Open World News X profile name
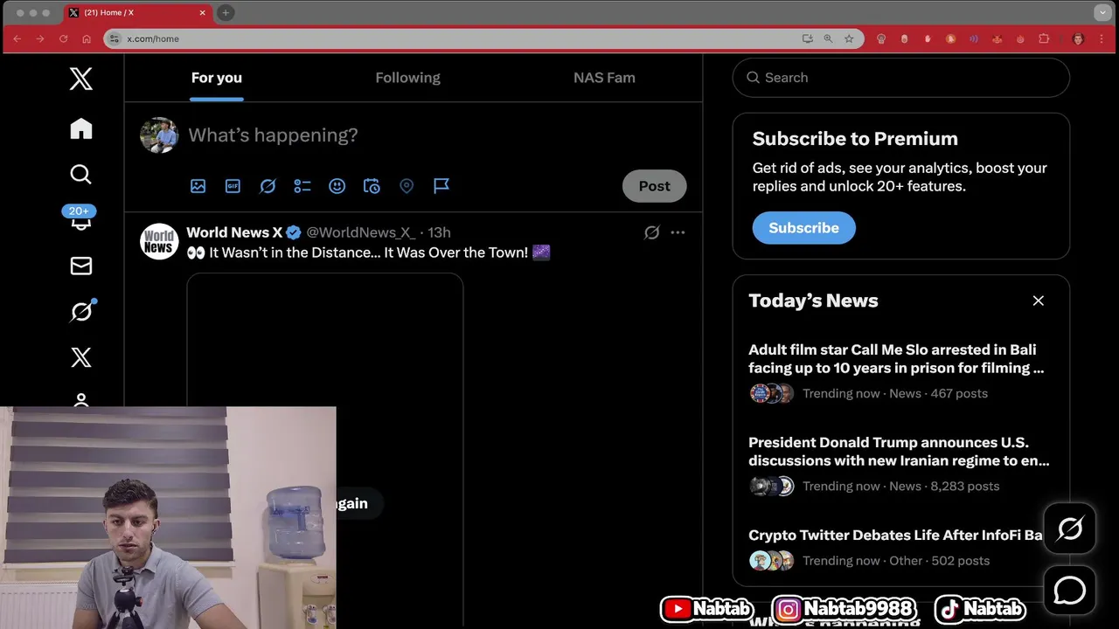The image size is (1119, 629). click(234, 232)
